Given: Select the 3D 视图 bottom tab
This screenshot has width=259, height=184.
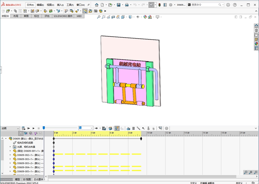Looking at the screenshot, I should [x=27, y=179].
